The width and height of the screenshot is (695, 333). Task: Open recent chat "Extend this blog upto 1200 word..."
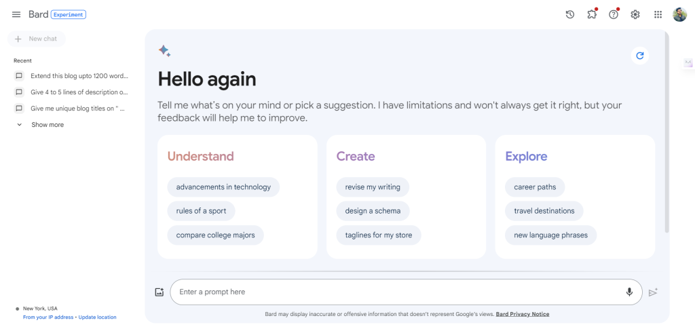click(x=79, y=76)
